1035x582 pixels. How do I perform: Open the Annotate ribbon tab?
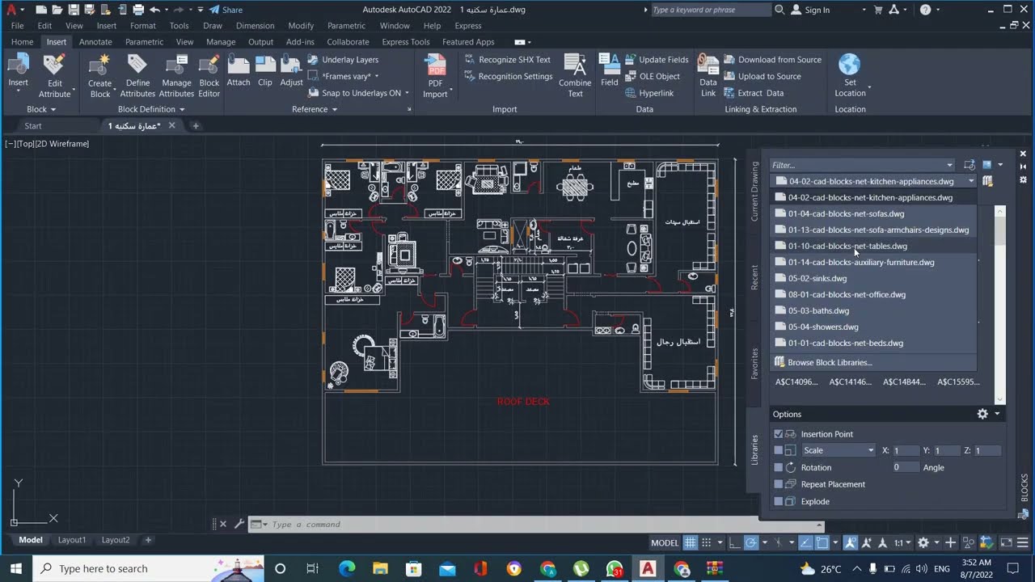point(95,42)
